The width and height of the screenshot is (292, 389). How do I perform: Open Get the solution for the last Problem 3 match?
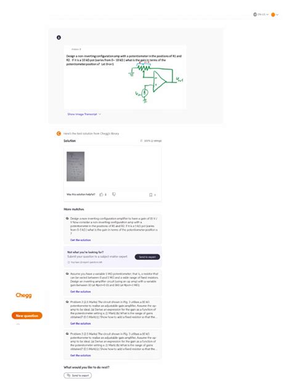[81, 355]
